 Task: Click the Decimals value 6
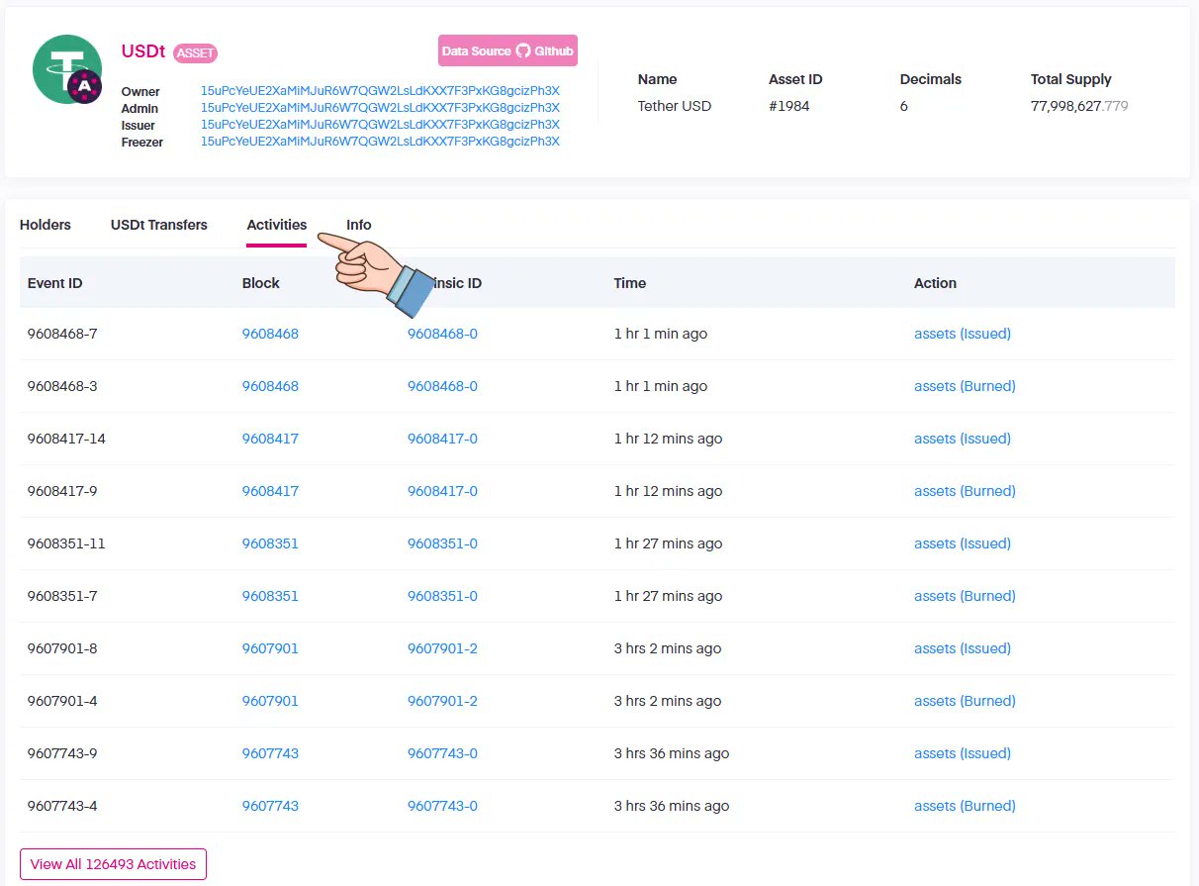904,106
